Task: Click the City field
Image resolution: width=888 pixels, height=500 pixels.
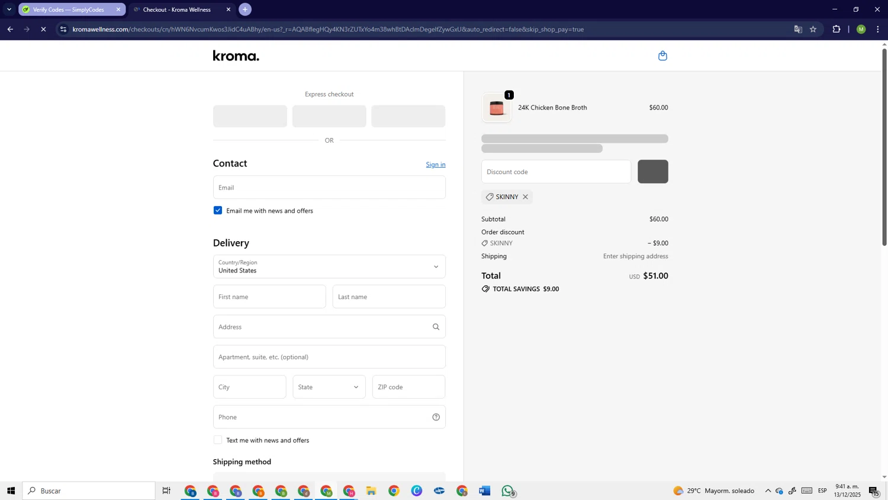Action: (x=250, y=387)
